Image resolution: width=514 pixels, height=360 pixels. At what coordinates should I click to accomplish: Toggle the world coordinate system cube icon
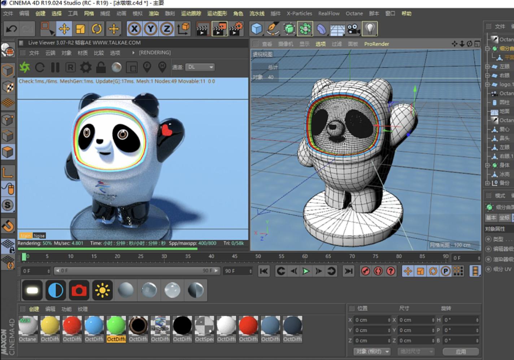click(183, 28)
